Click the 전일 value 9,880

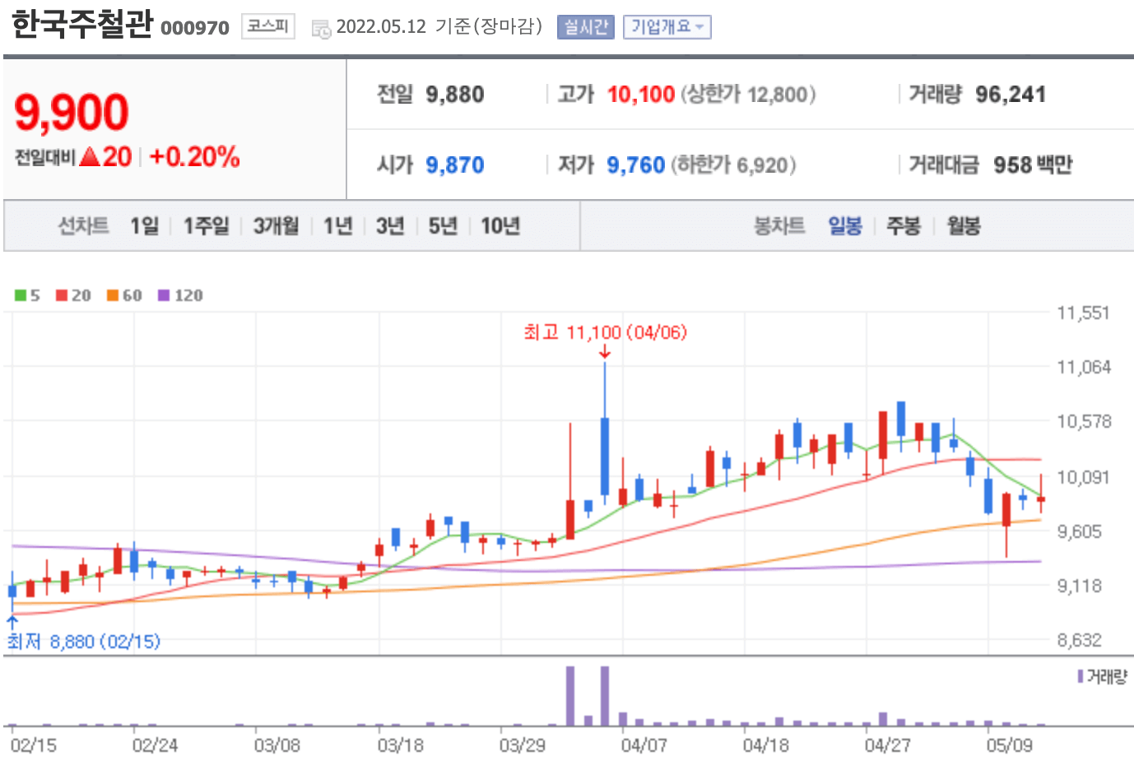pos(455,95)
